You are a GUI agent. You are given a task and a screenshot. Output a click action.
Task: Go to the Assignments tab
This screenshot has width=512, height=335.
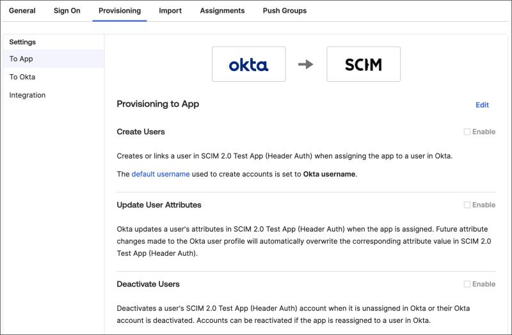(222, 11)
